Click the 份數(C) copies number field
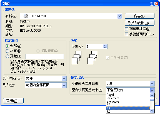The width and height of the screenshot is (160, 114). (x=94, y=46)
